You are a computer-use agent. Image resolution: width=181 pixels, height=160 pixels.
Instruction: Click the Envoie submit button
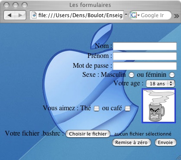pyautogui.click(x=165, y=142)
